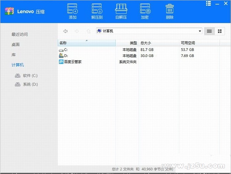Click the Lenovo 压缩 app logo
This screenshot has width=231, height=174.
coord(9,11)
